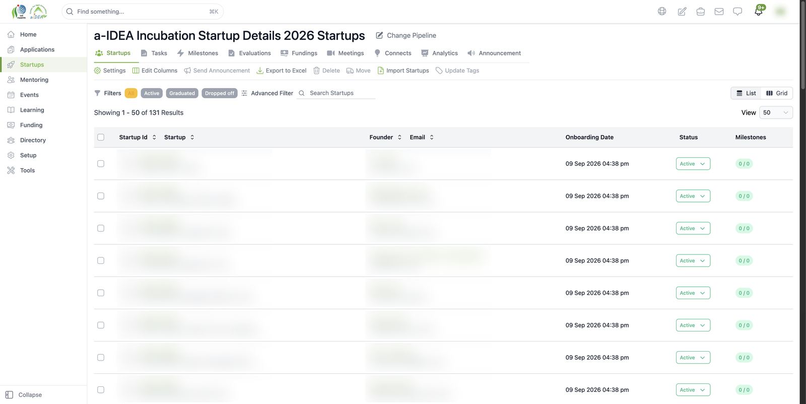Switch to the Tasks tab
The height and width of the screenshot is (404, 806).
154,53
